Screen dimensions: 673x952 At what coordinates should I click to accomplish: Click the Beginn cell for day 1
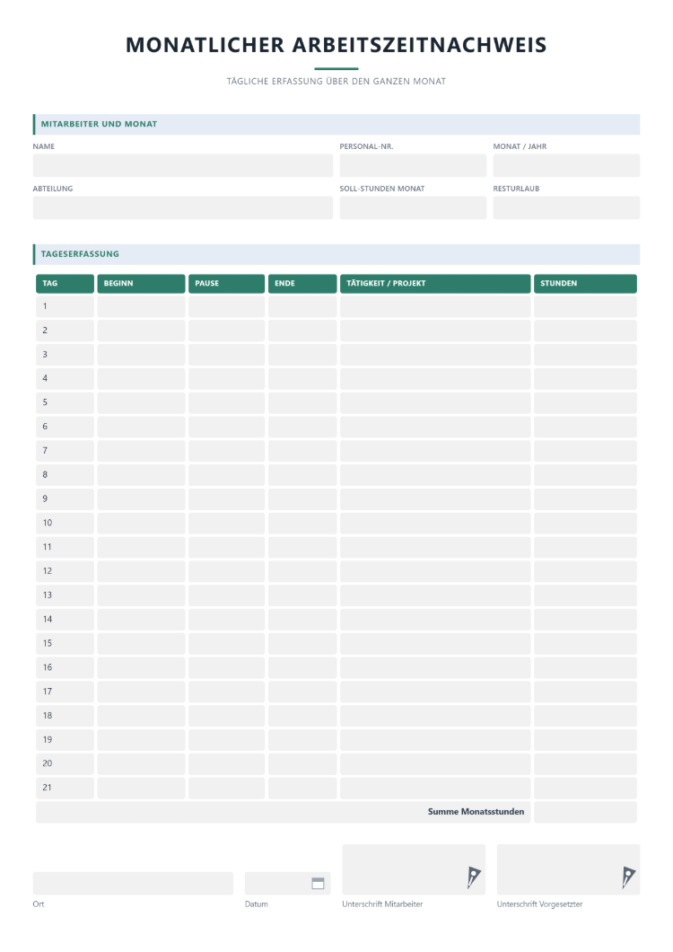pos(141,306)
